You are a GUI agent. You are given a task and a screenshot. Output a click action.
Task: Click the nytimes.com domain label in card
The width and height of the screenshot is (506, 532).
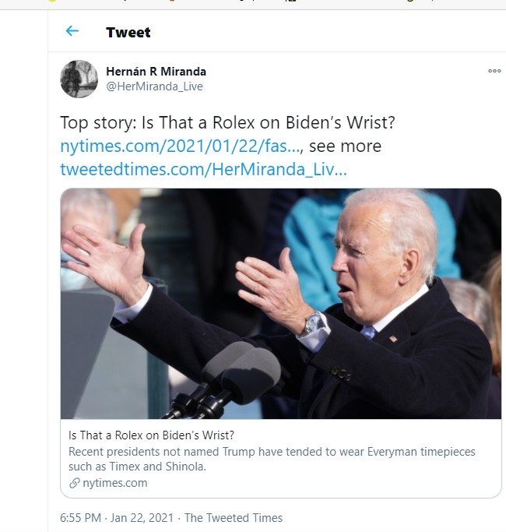point(116,483)
